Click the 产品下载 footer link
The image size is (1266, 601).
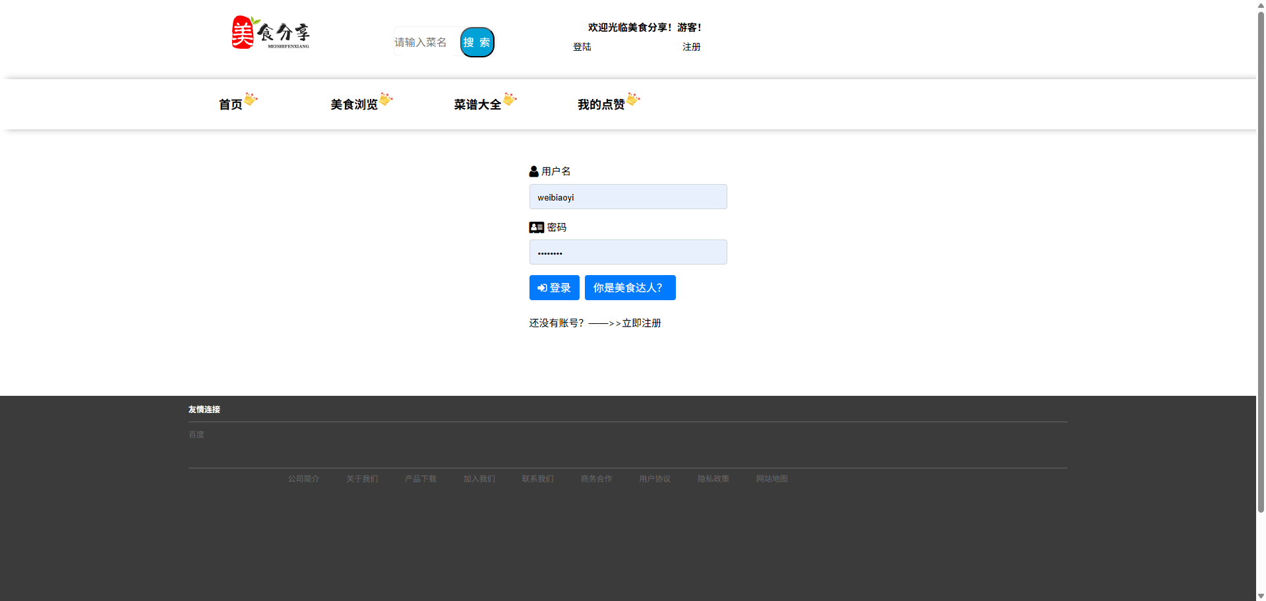tap(421, 479)
